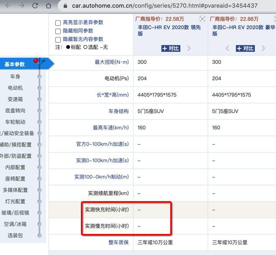Viewport: 276px width, 255px height.
Task: Click the 实测续航里程(km) row label
Action: pos(108,193)
